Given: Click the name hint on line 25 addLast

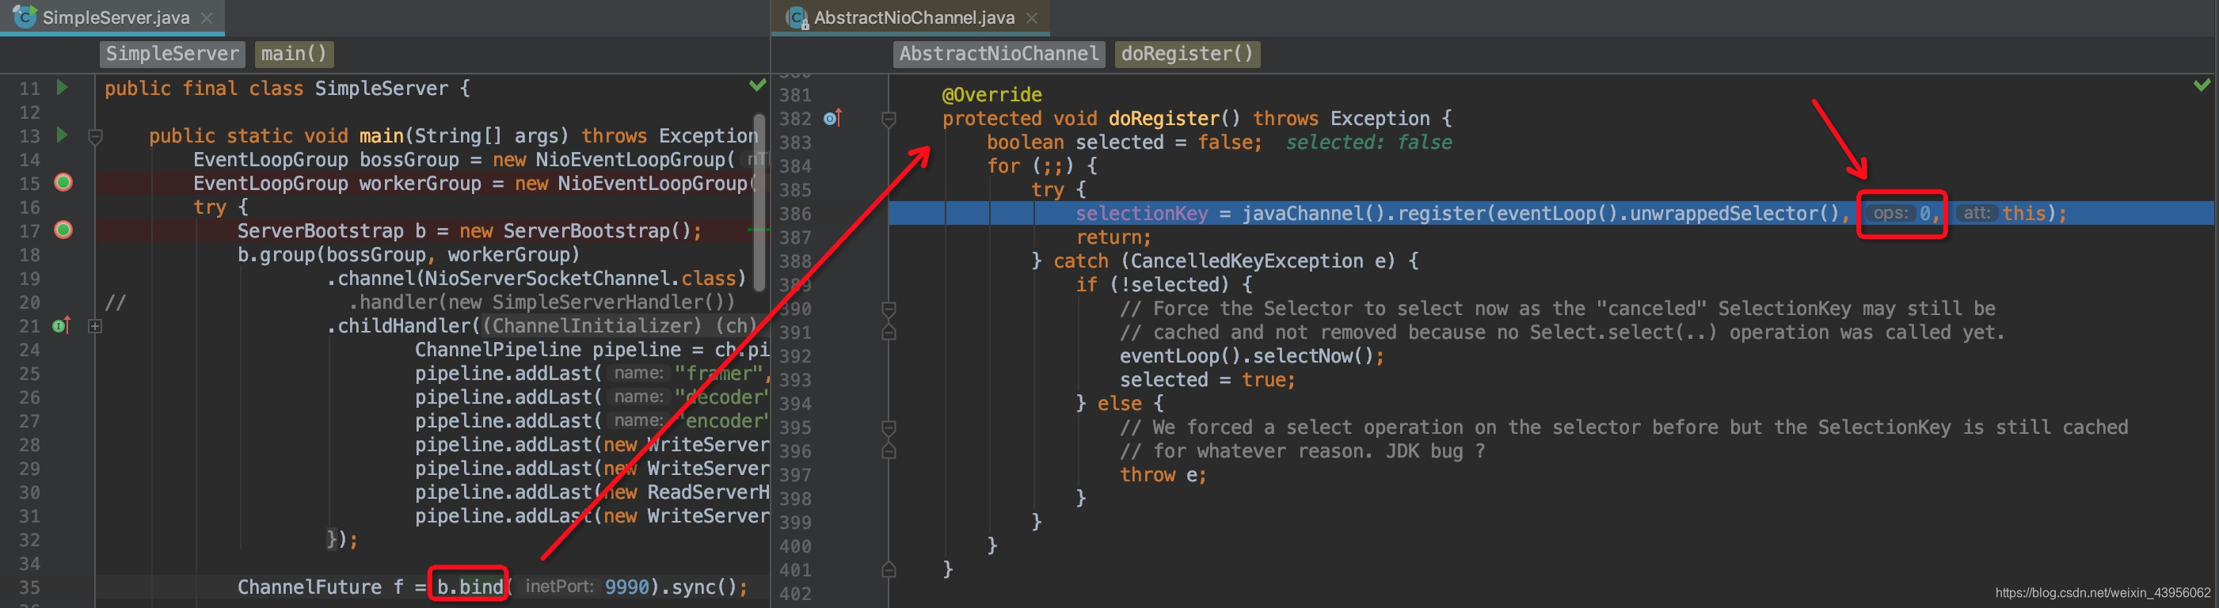Looking at the screenshot, I should pos(638,373).
